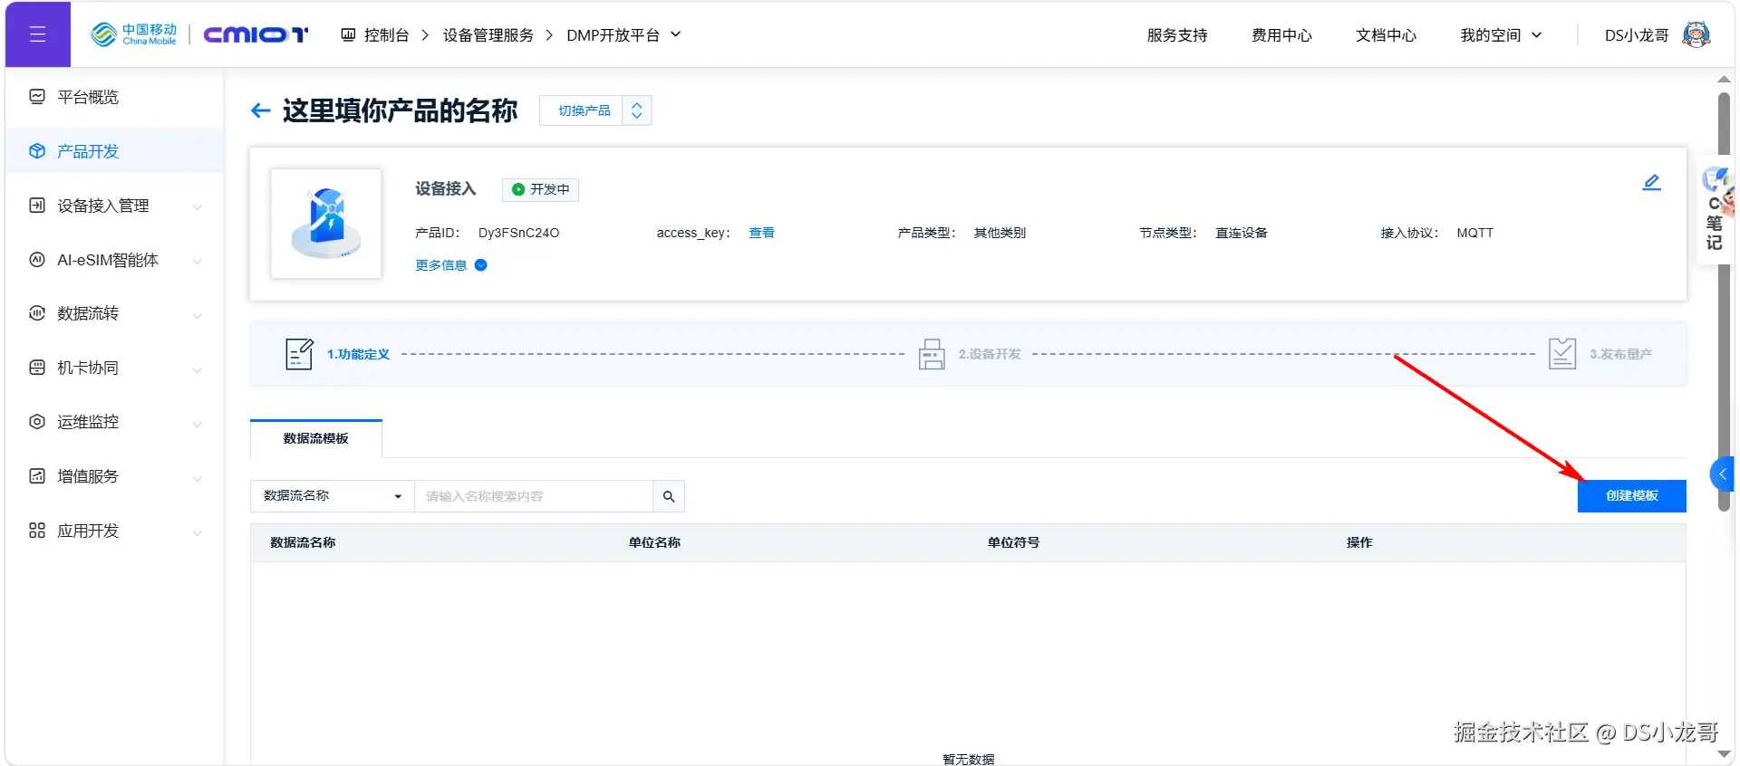Click the 运维监控 sidebar icon
Viewport: 1740px width, 766px height.
(37, 422)
